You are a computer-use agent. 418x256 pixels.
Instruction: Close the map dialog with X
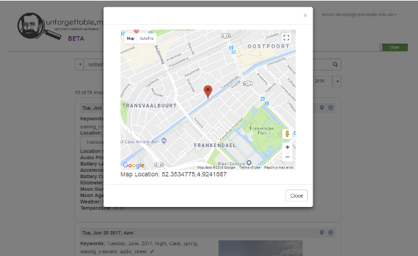(305, 15)
